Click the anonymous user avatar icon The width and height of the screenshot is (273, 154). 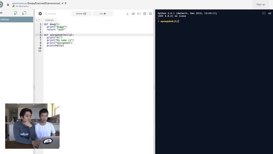pyautogui.click(x=8, y=4)
